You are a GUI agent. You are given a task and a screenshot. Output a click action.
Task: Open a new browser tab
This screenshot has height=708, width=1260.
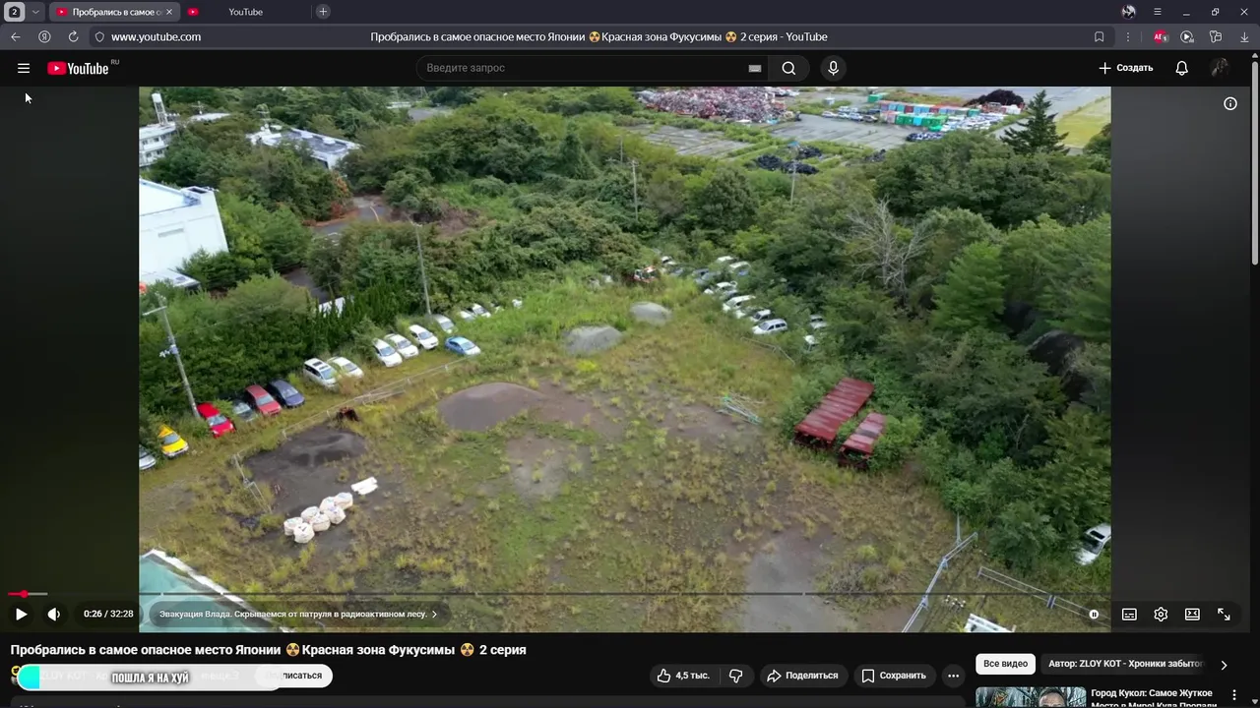tap(323, 12)
